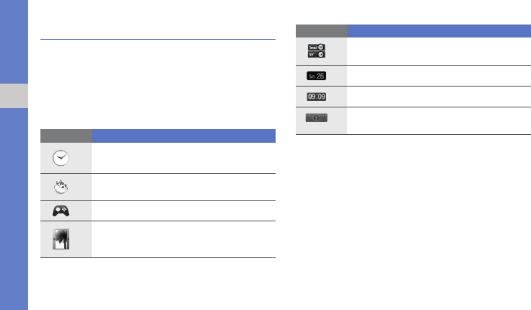Click the blue header bar of right table
The height and width of the screenshot is (310, 531).
[439, 31]
